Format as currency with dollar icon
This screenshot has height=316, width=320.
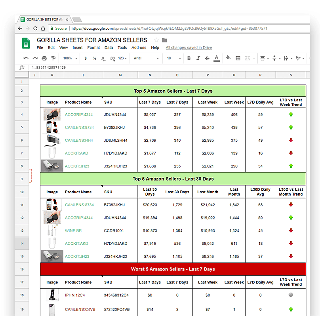86,58
